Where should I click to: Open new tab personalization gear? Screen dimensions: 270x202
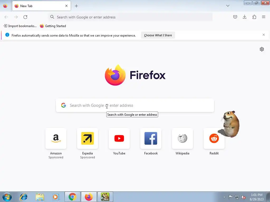point(262,49)
